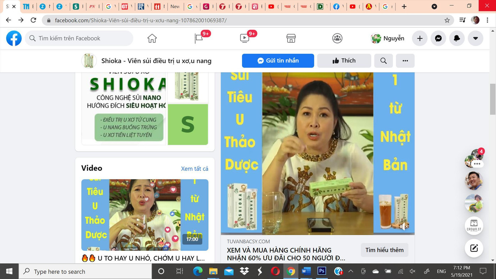Open the Groups icon
Image resolution: width=496 pixels, height=279 pixels.
click(x=337, y=38)
